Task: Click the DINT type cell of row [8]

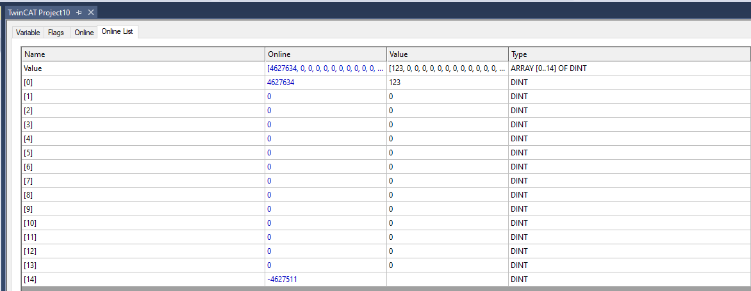Action: [x=629, y=195]
